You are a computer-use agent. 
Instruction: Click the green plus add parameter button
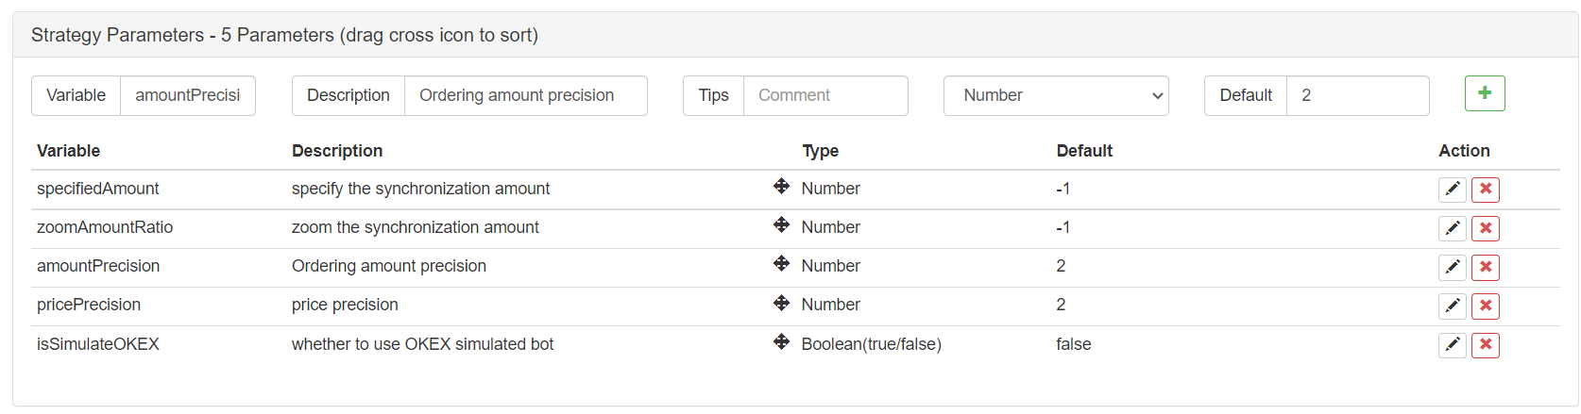point(1484,93)
